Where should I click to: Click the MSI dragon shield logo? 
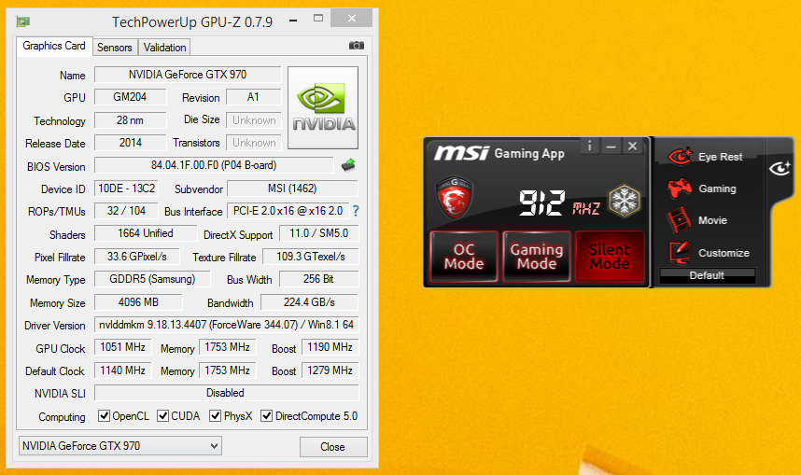tap(454, 198)
